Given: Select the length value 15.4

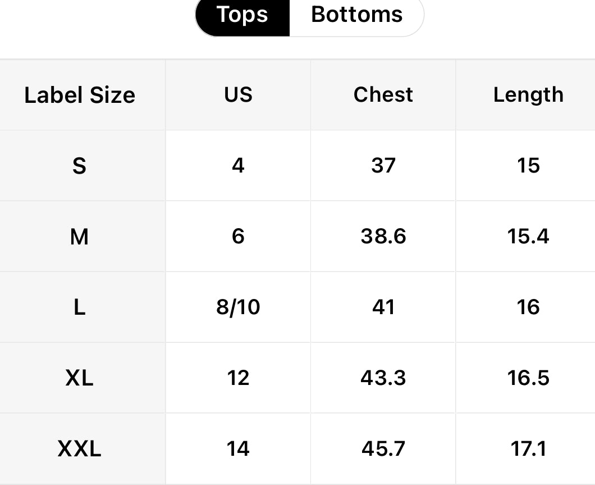Looking at the screenshot, I should (x=528, y=237).
